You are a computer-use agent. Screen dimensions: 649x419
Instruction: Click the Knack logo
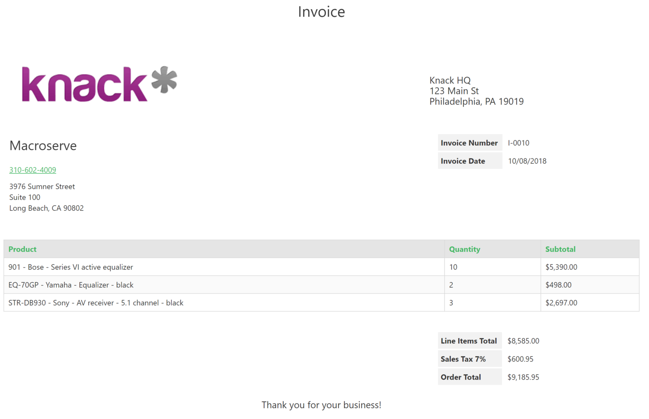100,84
